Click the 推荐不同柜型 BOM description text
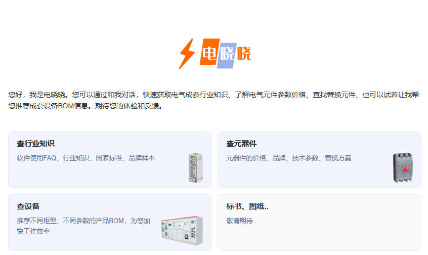The image size is (428, 255). (x=83, y=226)
